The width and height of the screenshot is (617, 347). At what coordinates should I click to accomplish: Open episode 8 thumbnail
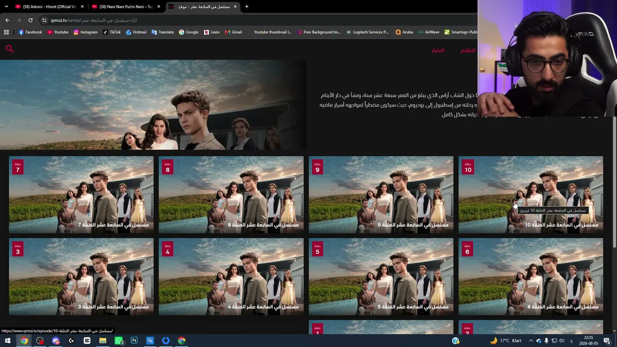pyautogui.click(x=231, y=195)
